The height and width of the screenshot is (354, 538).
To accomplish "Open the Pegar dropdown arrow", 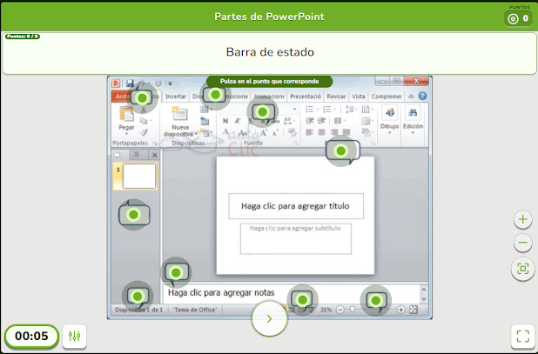I will 126,134.
